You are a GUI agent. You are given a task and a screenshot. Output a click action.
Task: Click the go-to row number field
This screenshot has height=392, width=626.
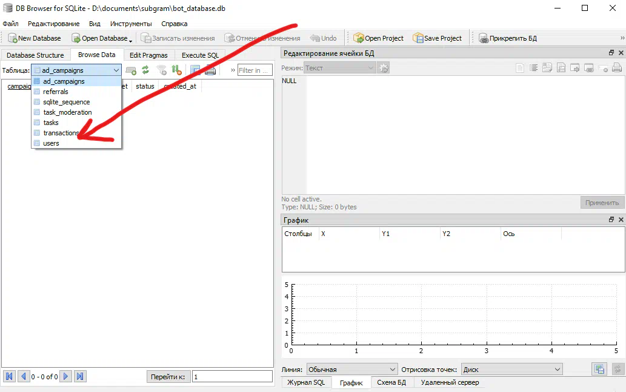pos(232,377)
